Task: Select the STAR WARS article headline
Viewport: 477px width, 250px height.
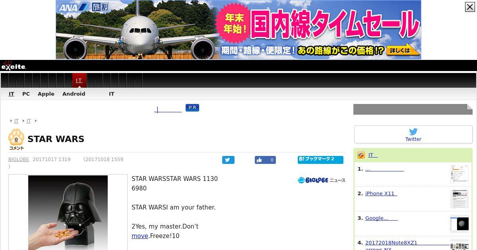Action: (56, 139)
